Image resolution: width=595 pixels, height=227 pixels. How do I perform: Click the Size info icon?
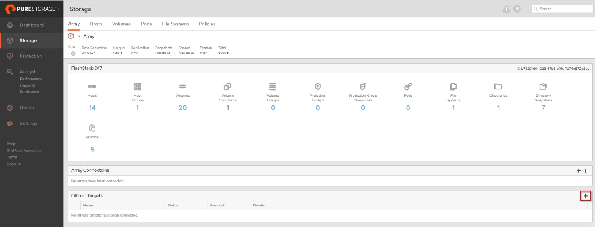pyautogui.click(x=73, y=53)
